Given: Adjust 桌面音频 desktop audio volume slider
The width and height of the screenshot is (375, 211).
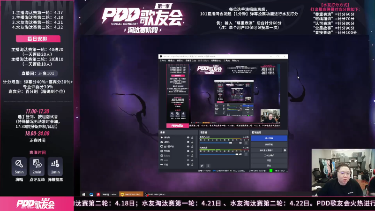Looking at the screenshot, I should click(x=219, y=154).
